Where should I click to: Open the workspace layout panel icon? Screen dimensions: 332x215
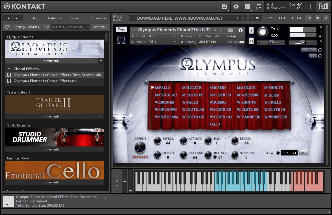point(247,7)
